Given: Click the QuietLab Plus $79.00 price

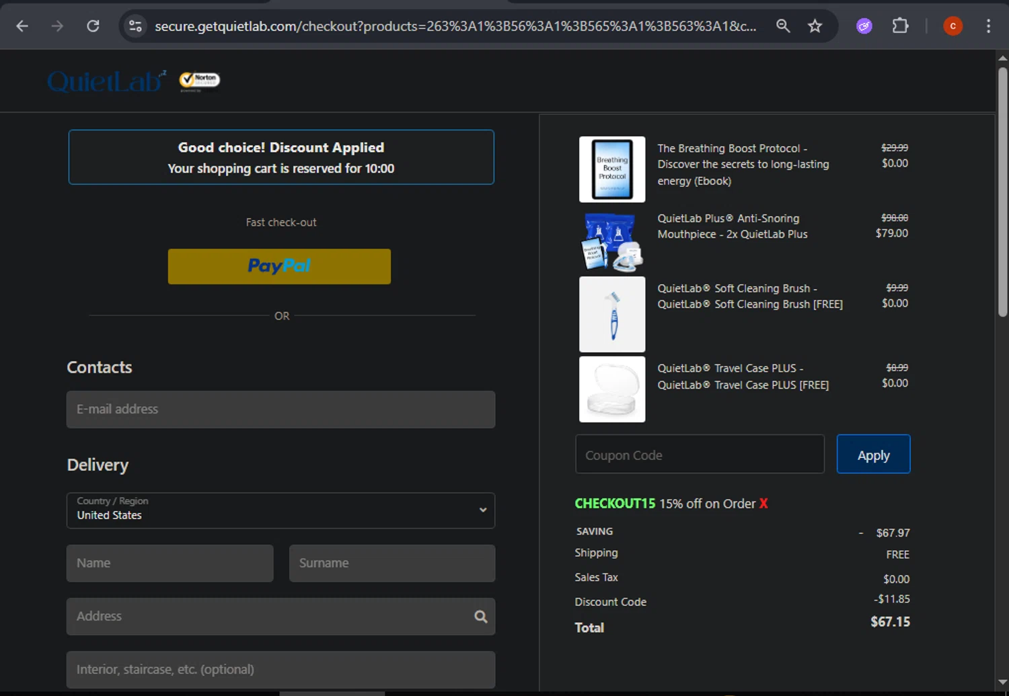Looking at the screenshot, I should click(891, 233).
